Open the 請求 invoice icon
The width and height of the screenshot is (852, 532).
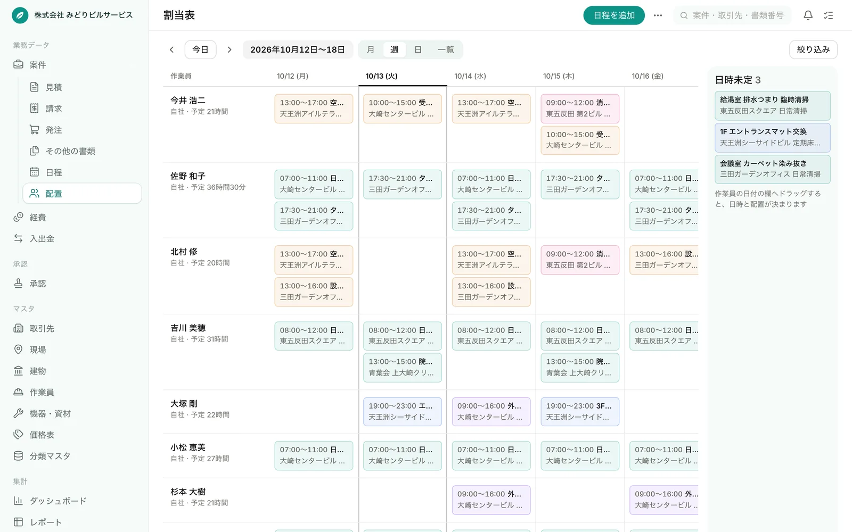[x=34, y=108]
